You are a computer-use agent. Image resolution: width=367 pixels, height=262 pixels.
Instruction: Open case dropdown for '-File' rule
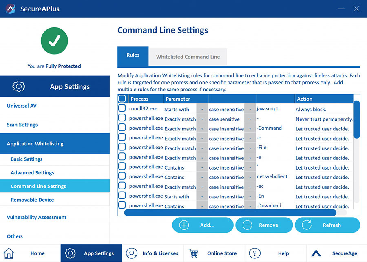click(250, 148)
